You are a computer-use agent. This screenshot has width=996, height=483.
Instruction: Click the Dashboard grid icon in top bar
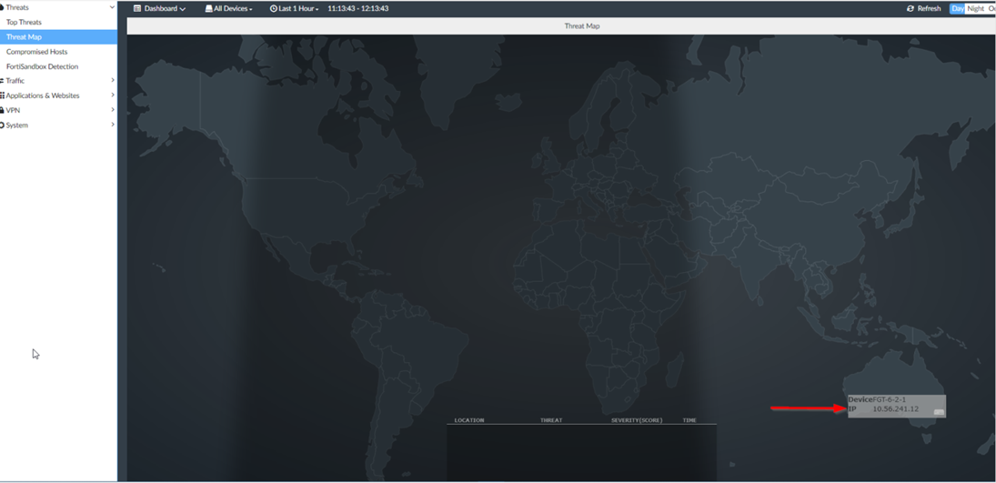[137, 8]
